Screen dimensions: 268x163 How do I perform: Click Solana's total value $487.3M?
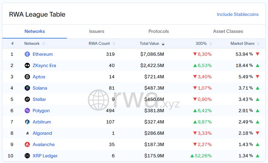click(154, 88)
